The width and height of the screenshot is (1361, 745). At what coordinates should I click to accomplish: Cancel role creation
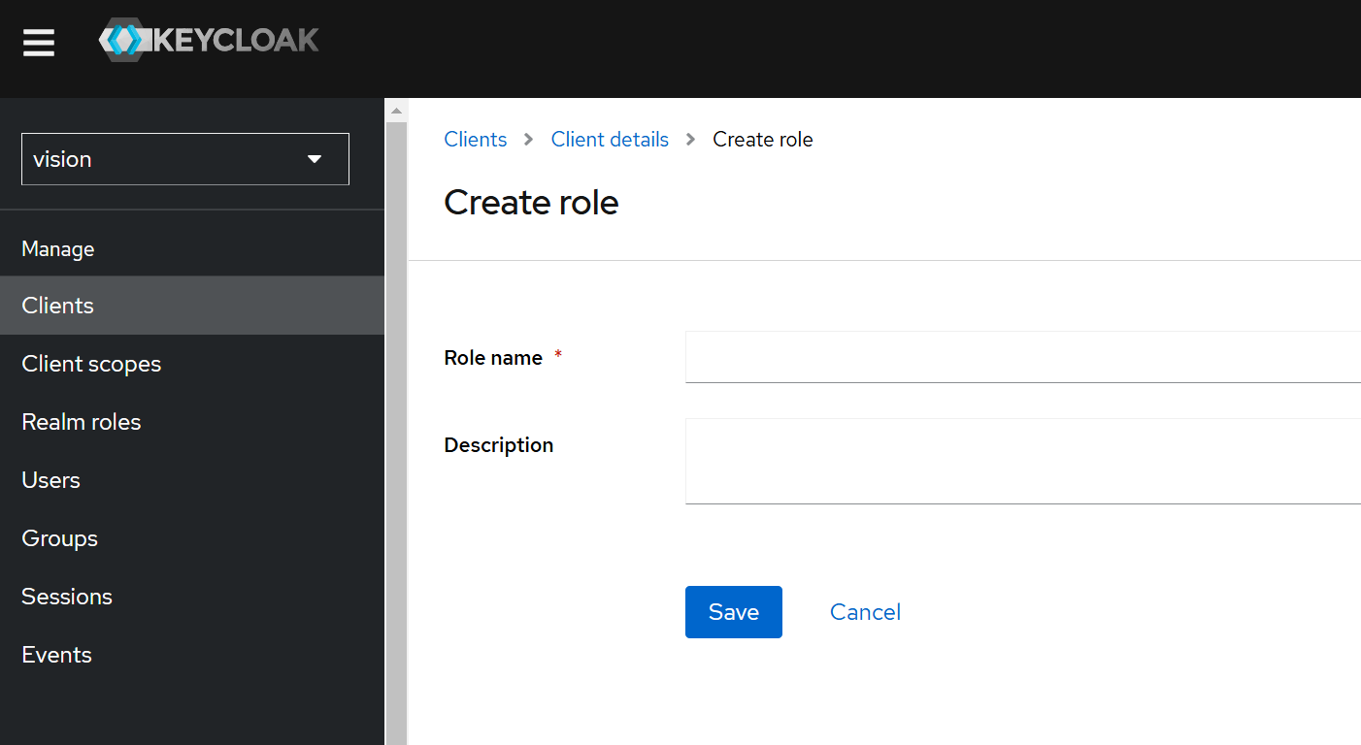[x=864, y=611]
